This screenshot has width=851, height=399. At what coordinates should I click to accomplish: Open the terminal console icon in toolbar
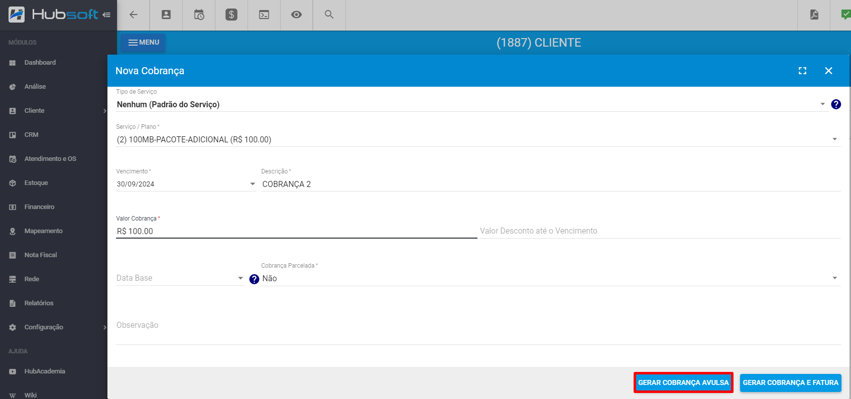[x=264, y=15]
